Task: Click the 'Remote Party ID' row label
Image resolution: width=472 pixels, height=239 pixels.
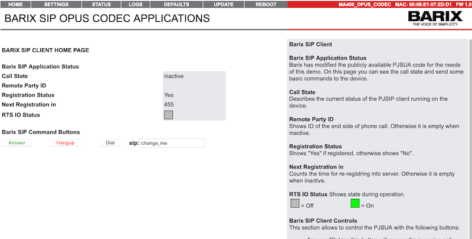Action: point(24,86)
